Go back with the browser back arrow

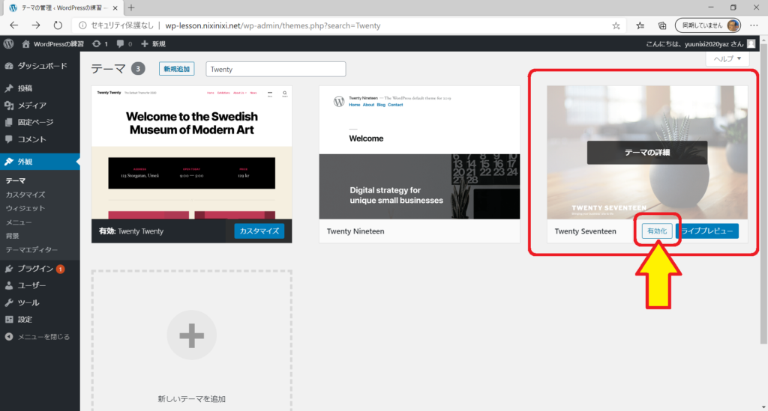(13, 25)
